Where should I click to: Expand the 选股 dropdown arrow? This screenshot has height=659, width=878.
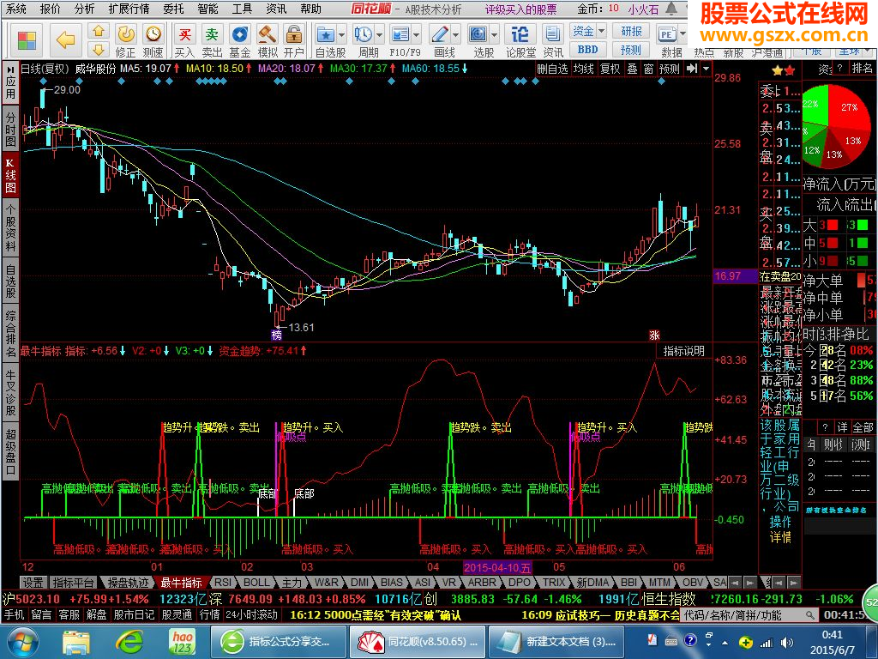pos(494,36)
